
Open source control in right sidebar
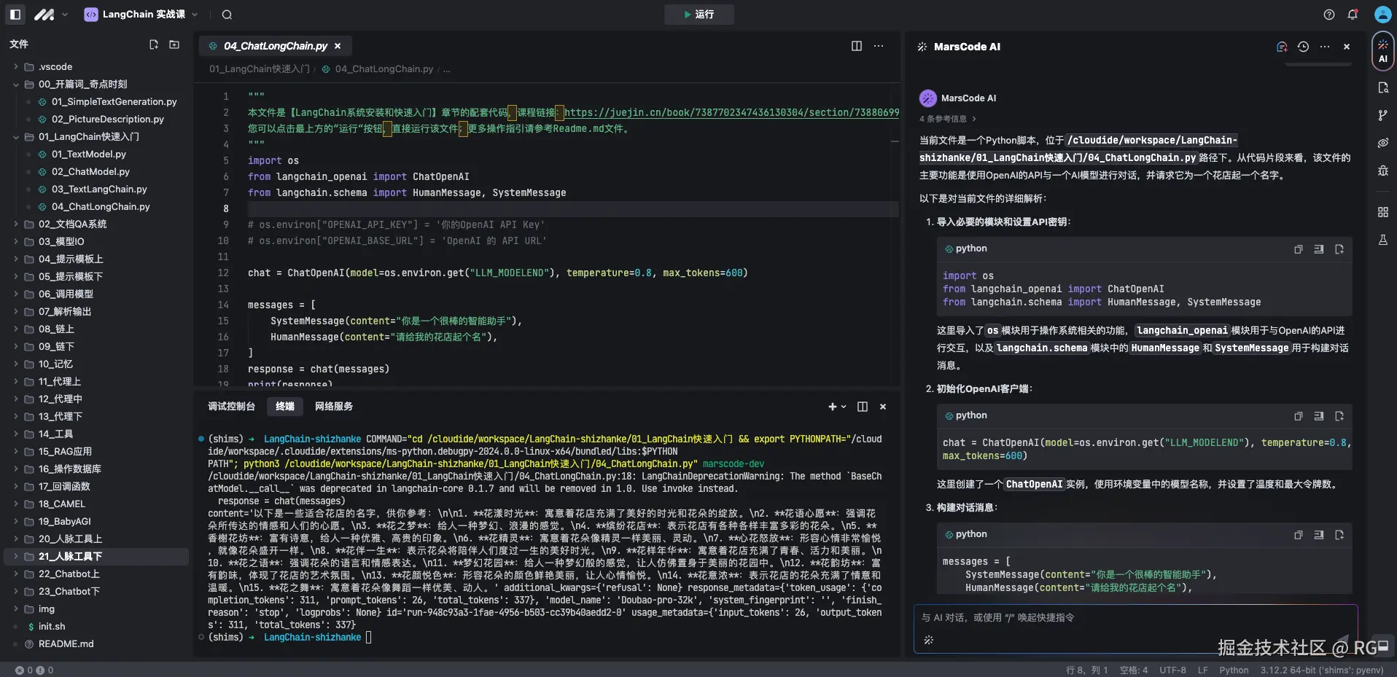[x=1382, y=115]
